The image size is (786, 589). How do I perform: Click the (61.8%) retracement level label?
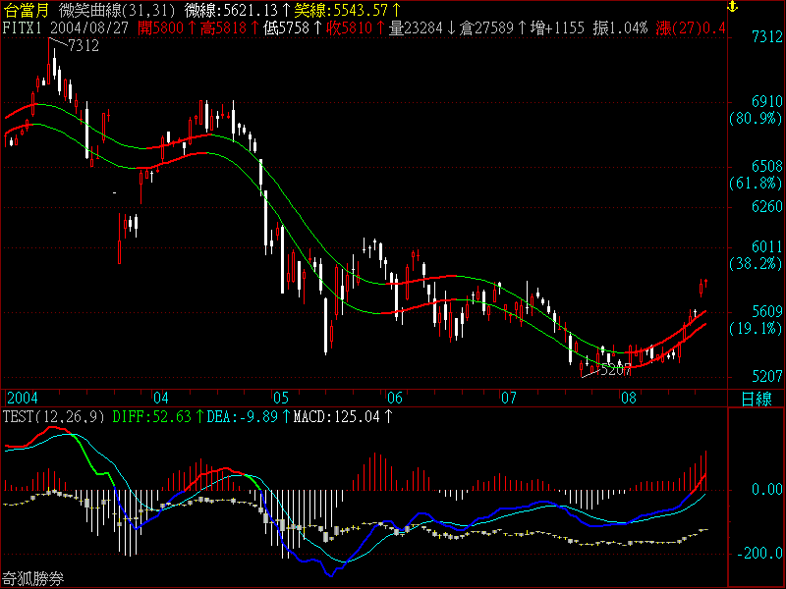point(756,184)
